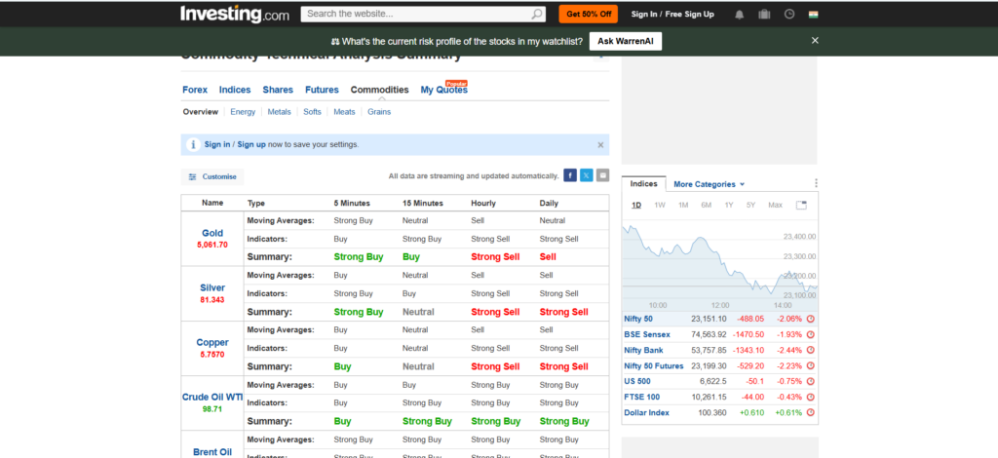The width and height of the screenshot is (998, 458).
Task: Share on X (Twitter) icon
Action: pyautogui.click(x=586, y=176)
